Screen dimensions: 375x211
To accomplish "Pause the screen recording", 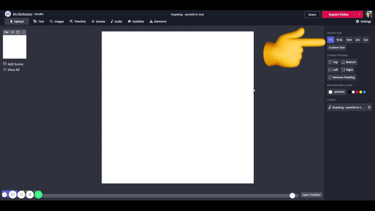I will [x=30, y=195].
